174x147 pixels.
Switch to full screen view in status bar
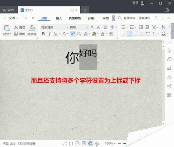click(65, 144)
